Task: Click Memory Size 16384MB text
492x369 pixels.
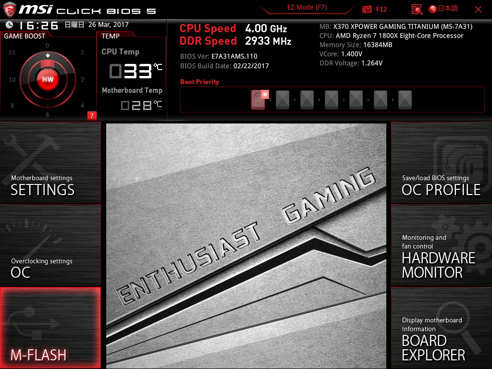Action: [x=356, y=45]
